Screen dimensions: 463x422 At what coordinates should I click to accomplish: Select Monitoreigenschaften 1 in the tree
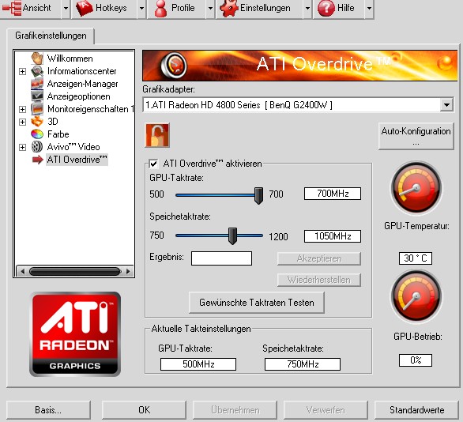(90, 109)
